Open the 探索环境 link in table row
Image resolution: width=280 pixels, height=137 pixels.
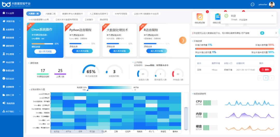pyautogui.click(x=228, y=70)
